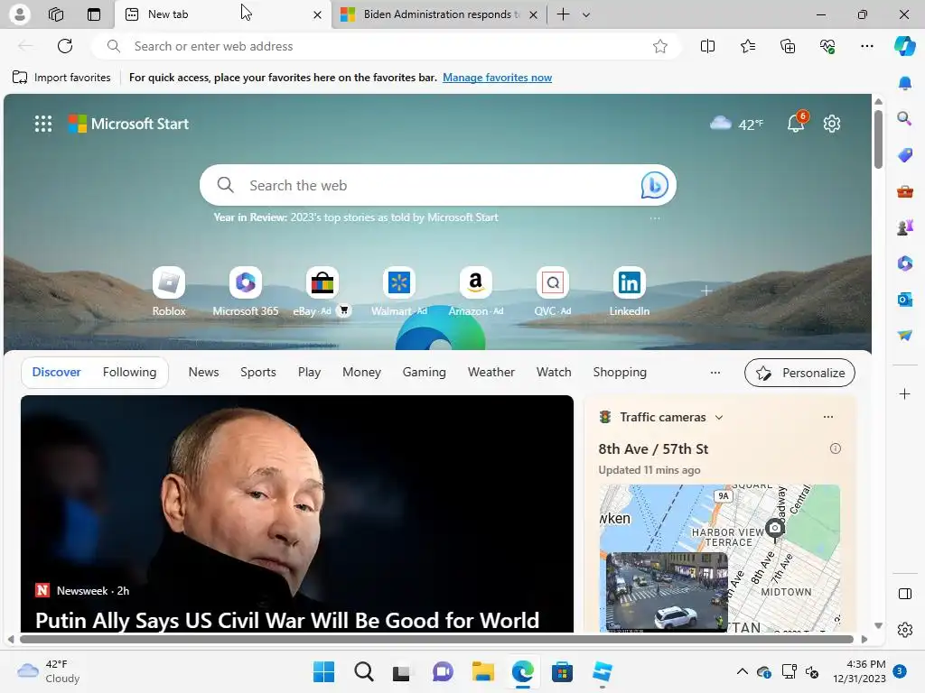Open the sidebar Drop paper plane icon

click(x=905, y=335)
